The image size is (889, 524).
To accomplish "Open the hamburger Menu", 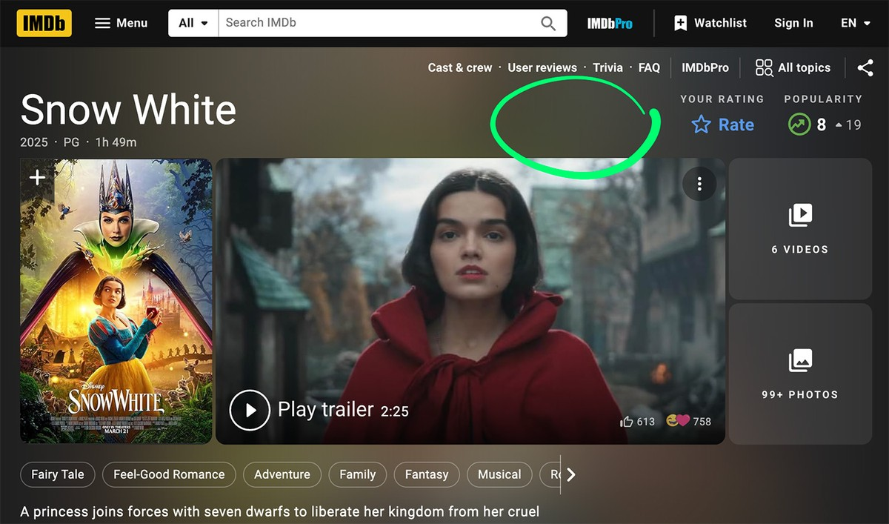I will click(x=121, y=23).
